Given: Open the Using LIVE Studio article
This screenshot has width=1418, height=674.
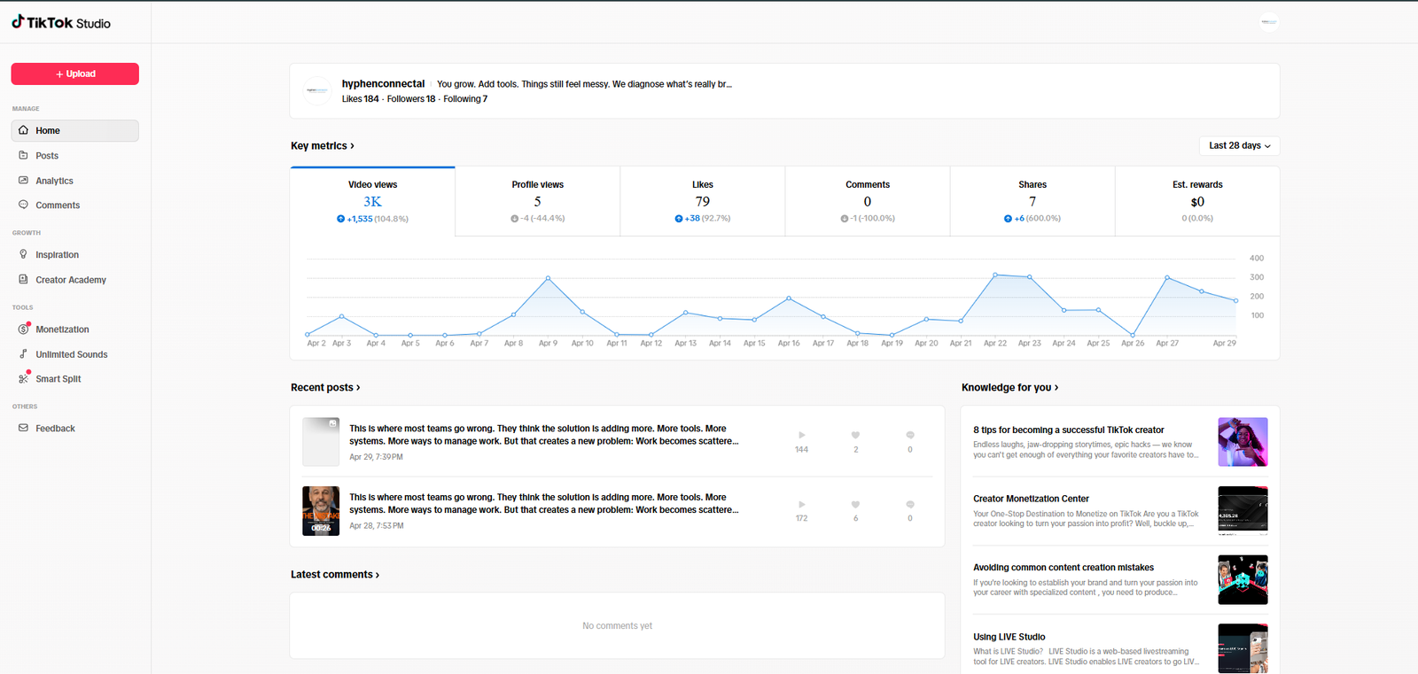Looking at the screenshot, I should (x=1120, y=649).
